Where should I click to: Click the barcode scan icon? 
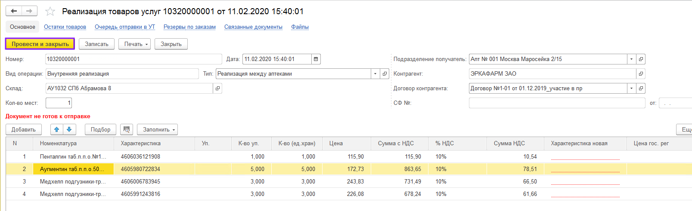[127, 129]
